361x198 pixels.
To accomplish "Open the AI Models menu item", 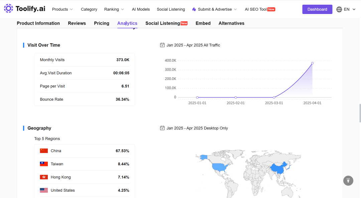I will point(141,9).
